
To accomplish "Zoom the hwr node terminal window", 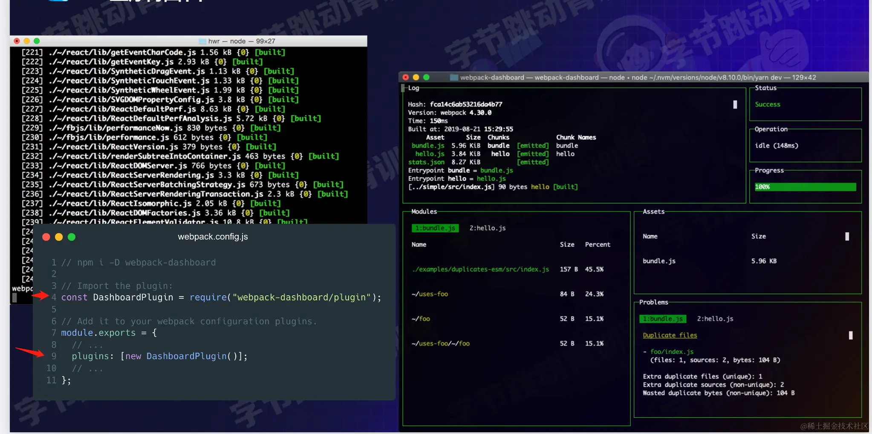I will tap(37, 41).
